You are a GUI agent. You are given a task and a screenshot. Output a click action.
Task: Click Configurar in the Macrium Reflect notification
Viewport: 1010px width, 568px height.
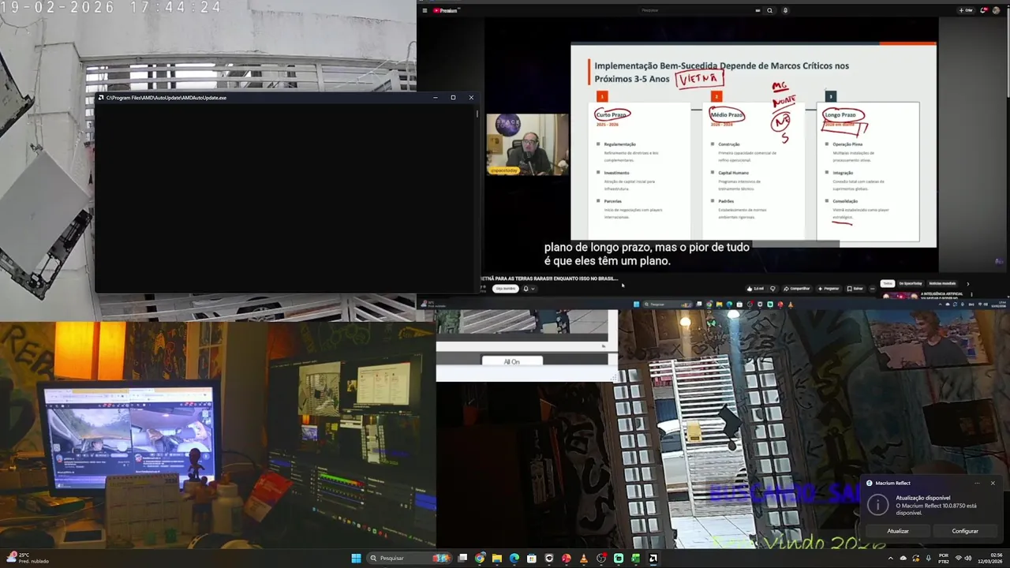pyautogui.click(x=964, y=531)
